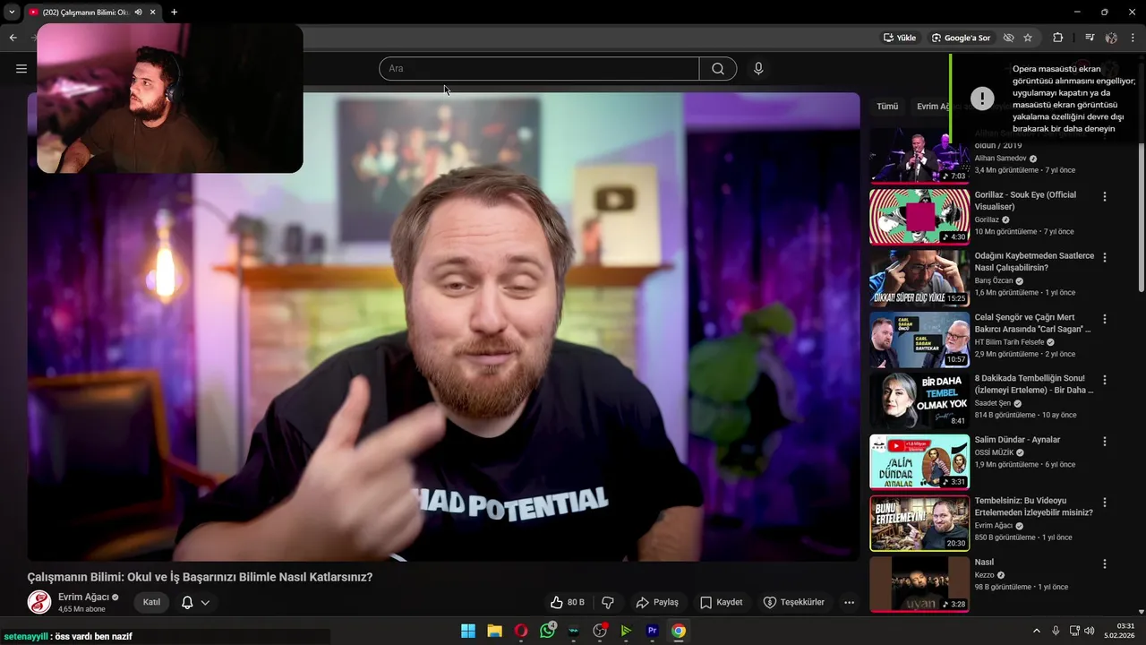The height and width of the screenshot is (645, 1146).
Task: Go back with the browser back arrow
Action: pyautogui.click(x=13, y=38)
